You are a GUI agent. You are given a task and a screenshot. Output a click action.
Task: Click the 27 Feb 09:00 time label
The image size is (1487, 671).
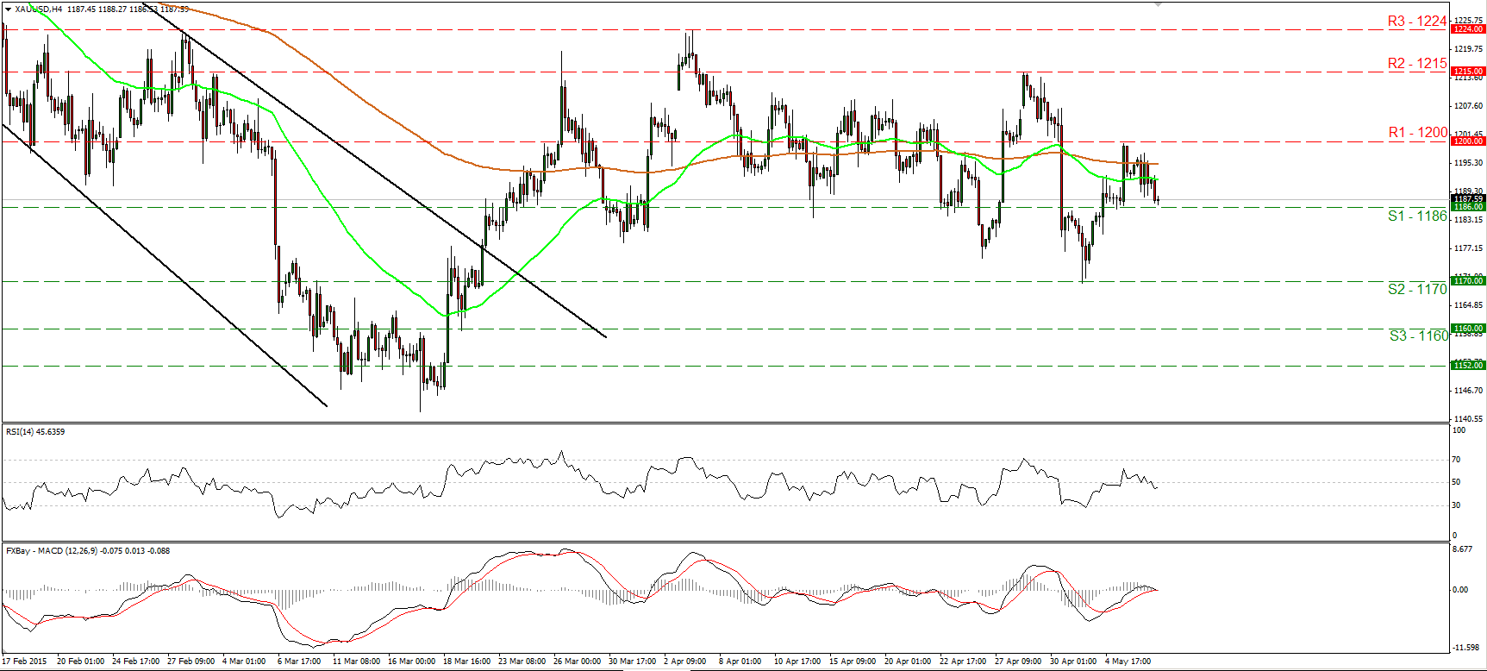(x=191, y=662)
